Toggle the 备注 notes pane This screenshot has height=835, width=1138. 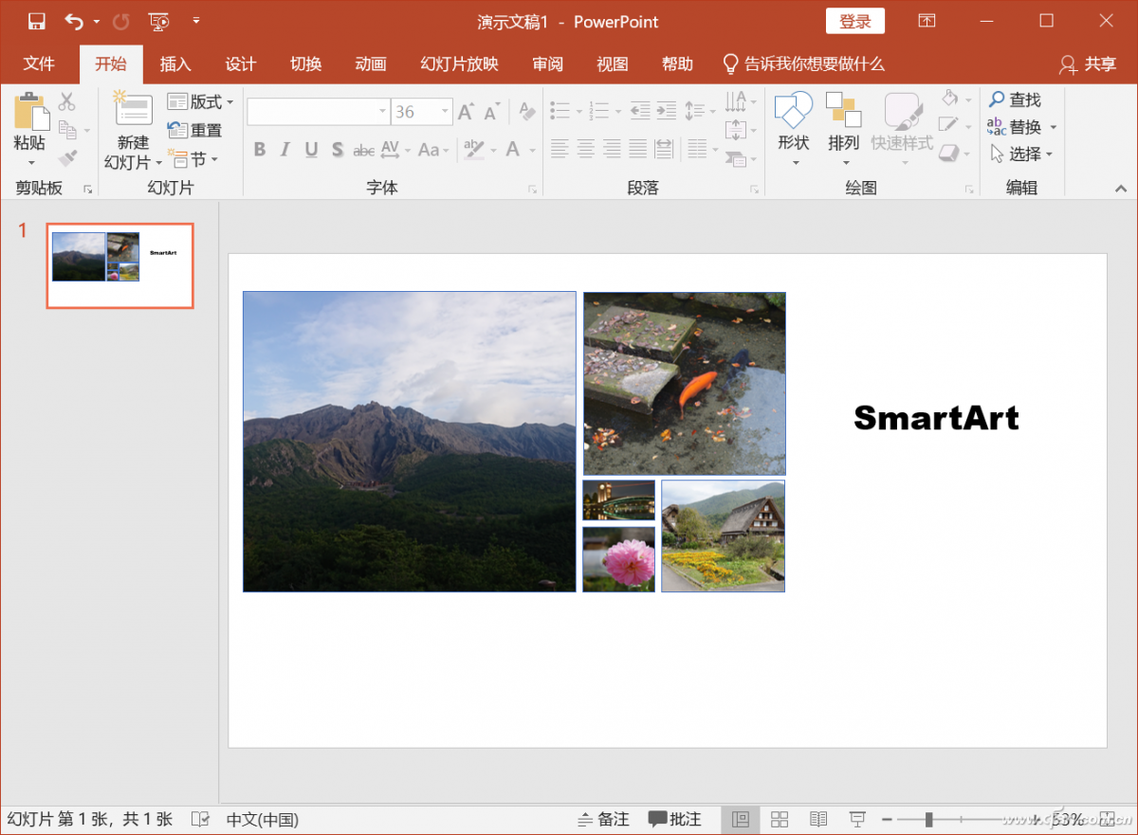603,819
